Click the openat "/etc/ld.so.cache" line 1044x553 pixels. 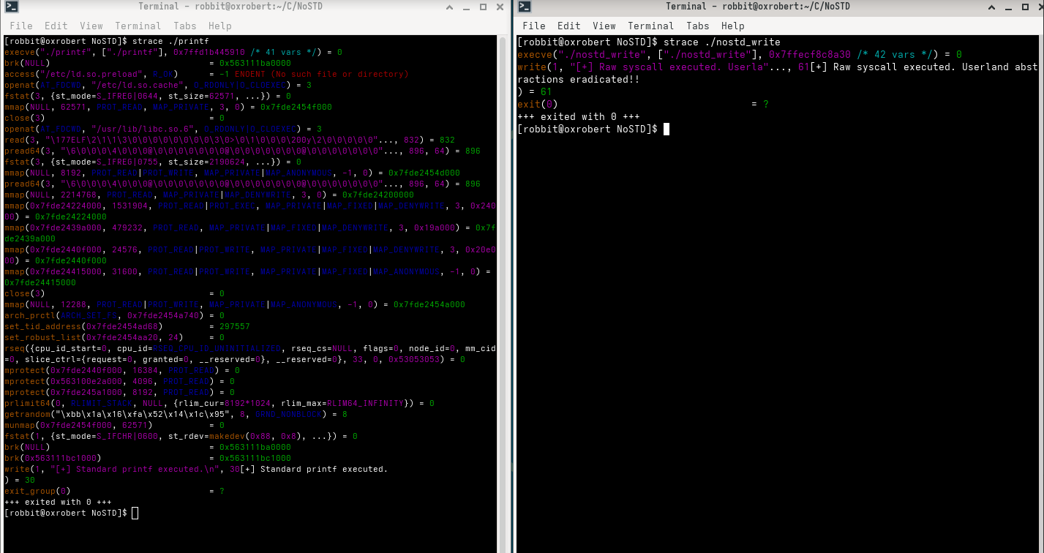click(x=158, y=85)
